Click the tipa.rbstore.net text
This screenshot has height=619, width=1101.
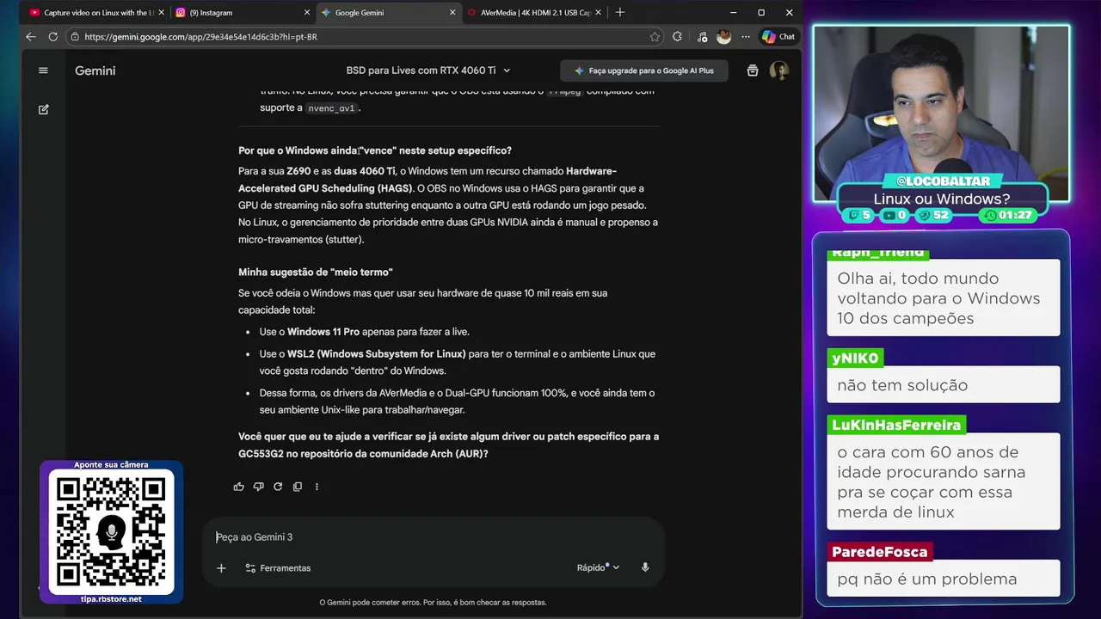pos(111,598)
